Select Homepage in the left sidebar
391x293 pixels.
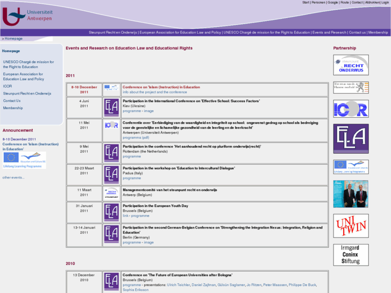point(11,51)
